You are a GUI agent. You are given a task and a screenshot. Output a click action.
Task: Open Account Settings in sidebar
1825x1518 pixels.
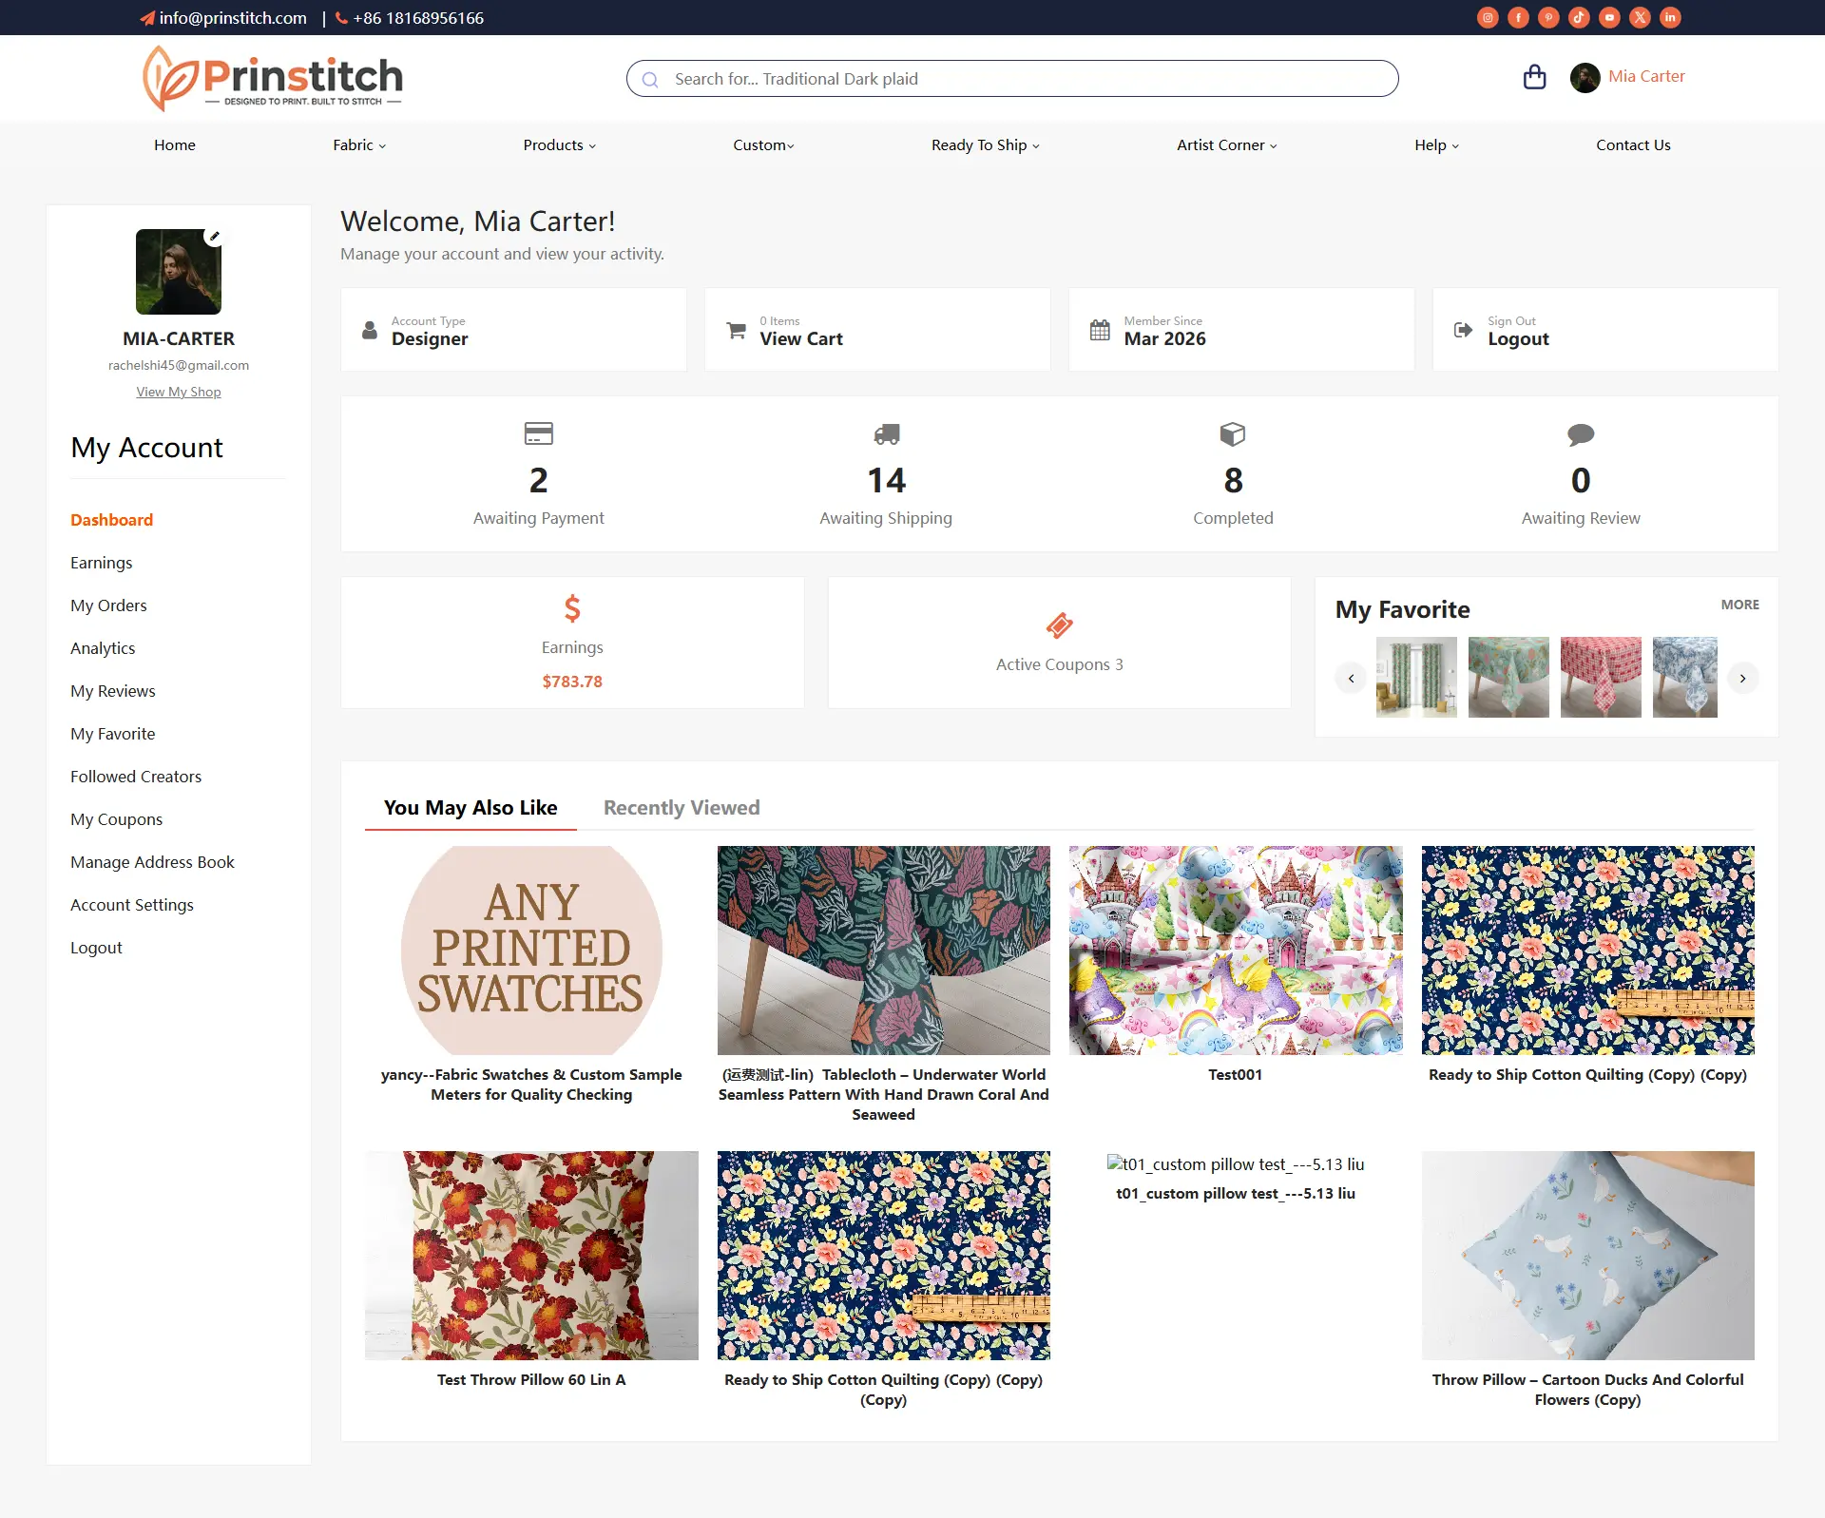tap(132, 905)
